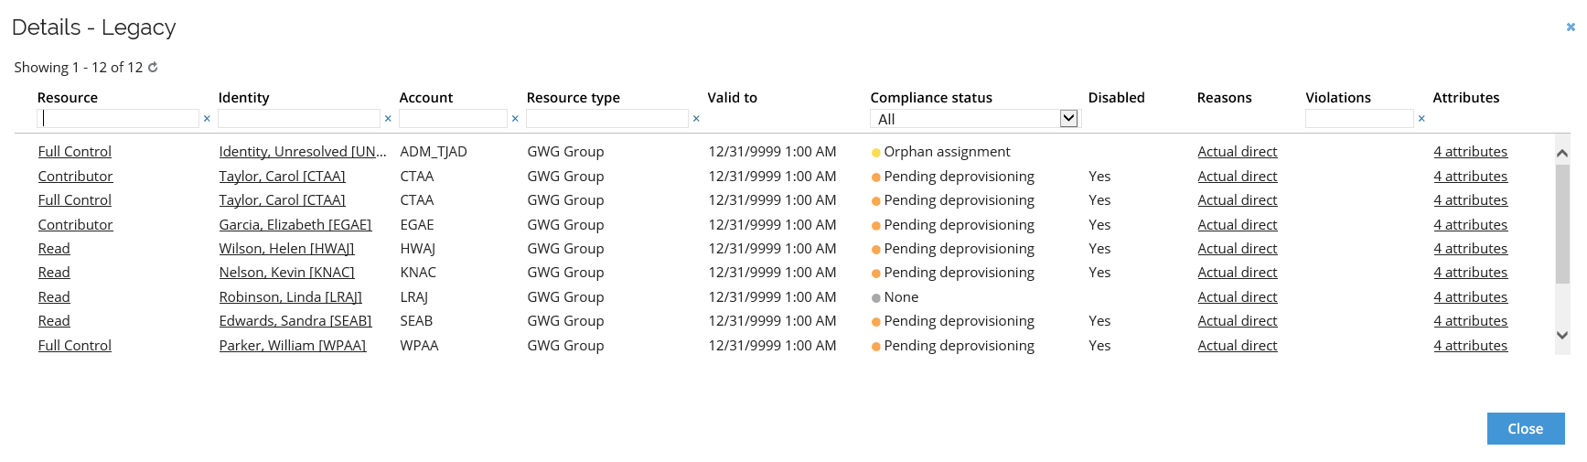Open 4 attributes link for ADM_TJAD row

click(1471, 152)
